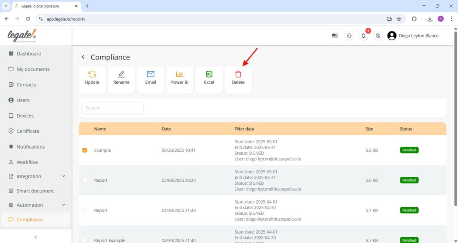Export the report with Excel button
Screen dimensions: 458x243
coord(209,80)
